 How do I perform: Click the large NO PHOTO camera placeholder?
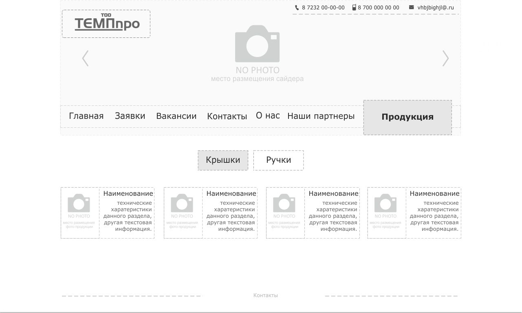click(257, 44)
